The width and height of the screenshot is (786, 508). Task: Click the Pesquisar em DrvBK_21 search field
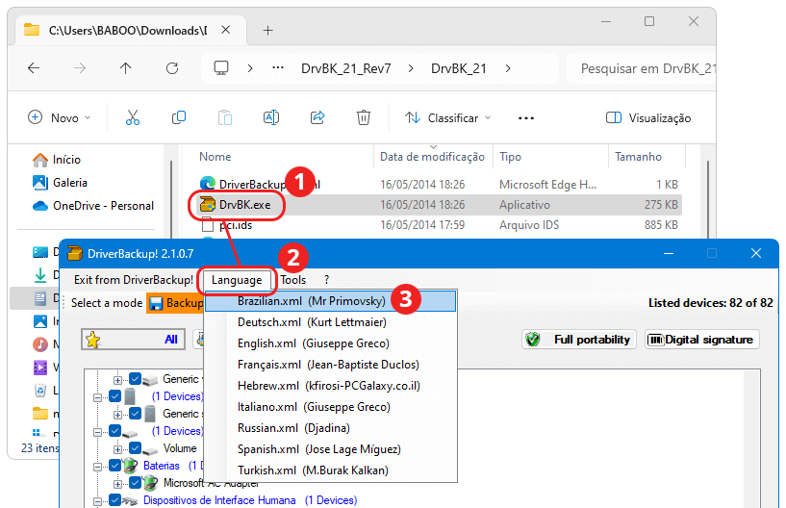pyautogui.click(x=641, y=68)
